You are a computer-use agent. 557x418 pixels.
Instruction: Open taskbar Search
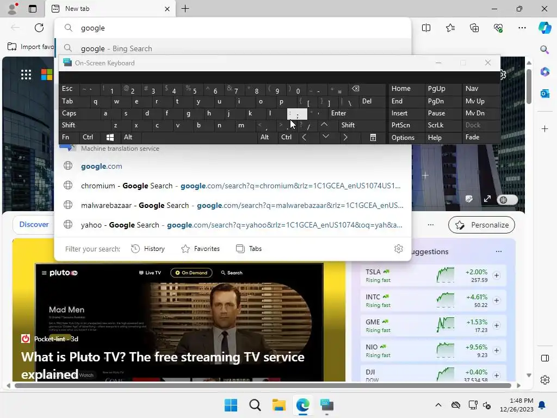(x=255, y=405)
